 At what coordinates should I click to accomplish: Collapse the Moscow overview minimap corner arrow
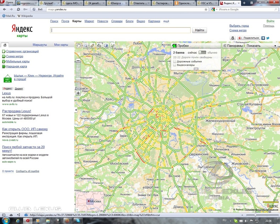click(77, 210)
